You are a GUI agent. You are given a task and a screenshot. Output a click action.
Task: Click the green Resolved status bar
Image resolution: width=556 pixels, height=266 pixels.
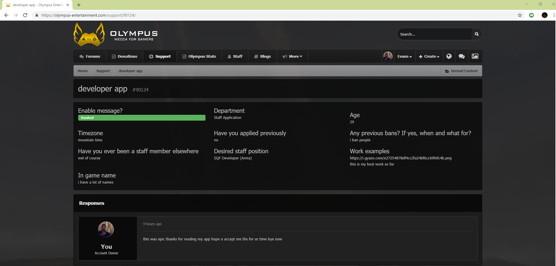(x=142, y=118)
